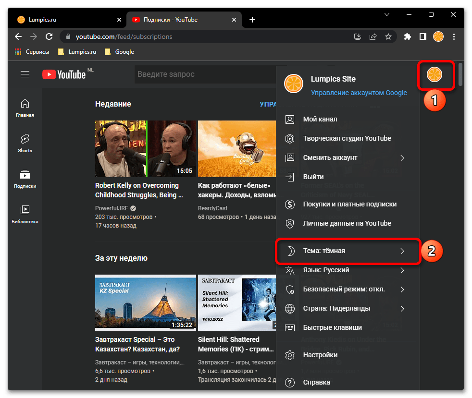Open Личные данные на YouTube

pos(348,224)
